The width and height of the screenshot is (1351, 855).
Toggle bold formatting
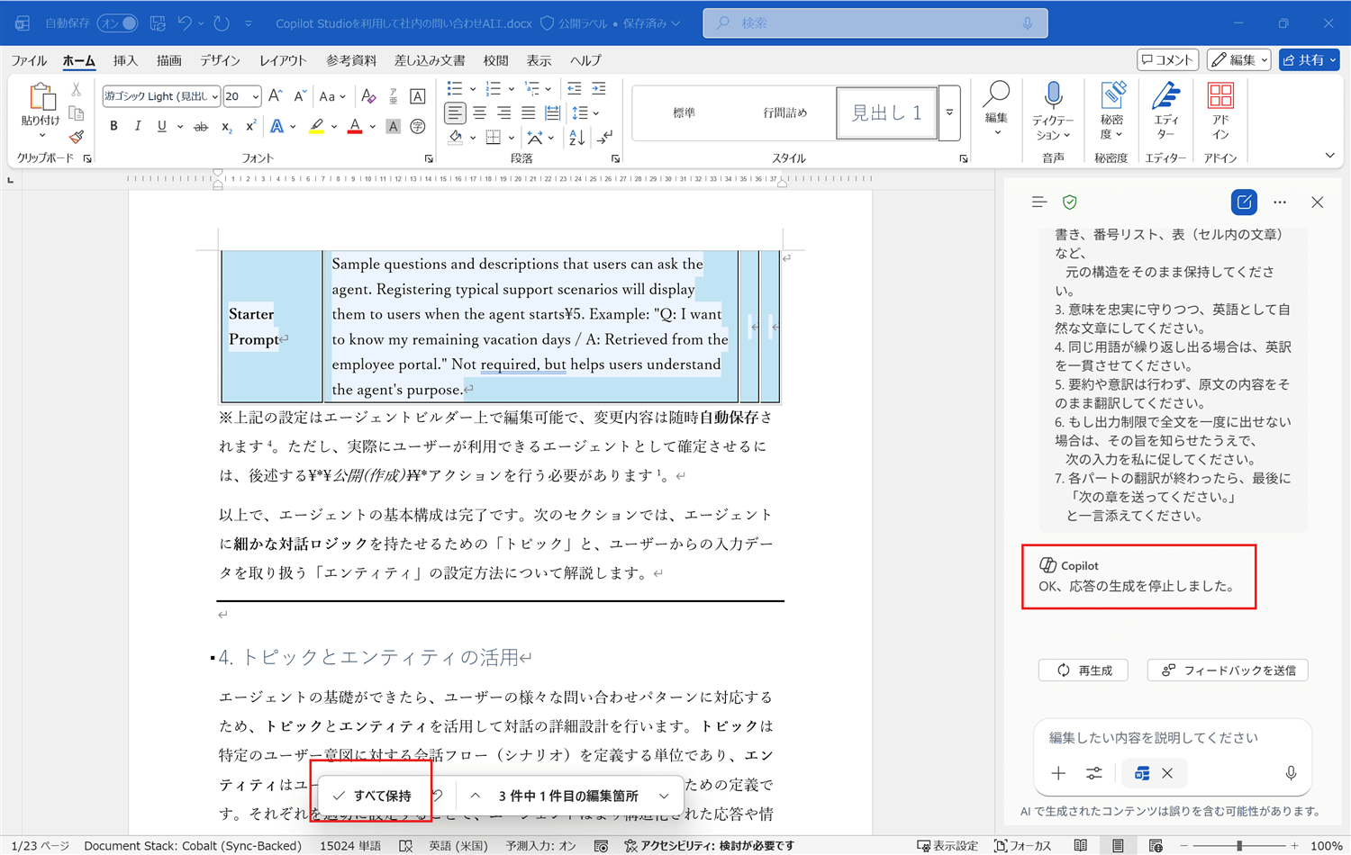click(x=113, y=127)
